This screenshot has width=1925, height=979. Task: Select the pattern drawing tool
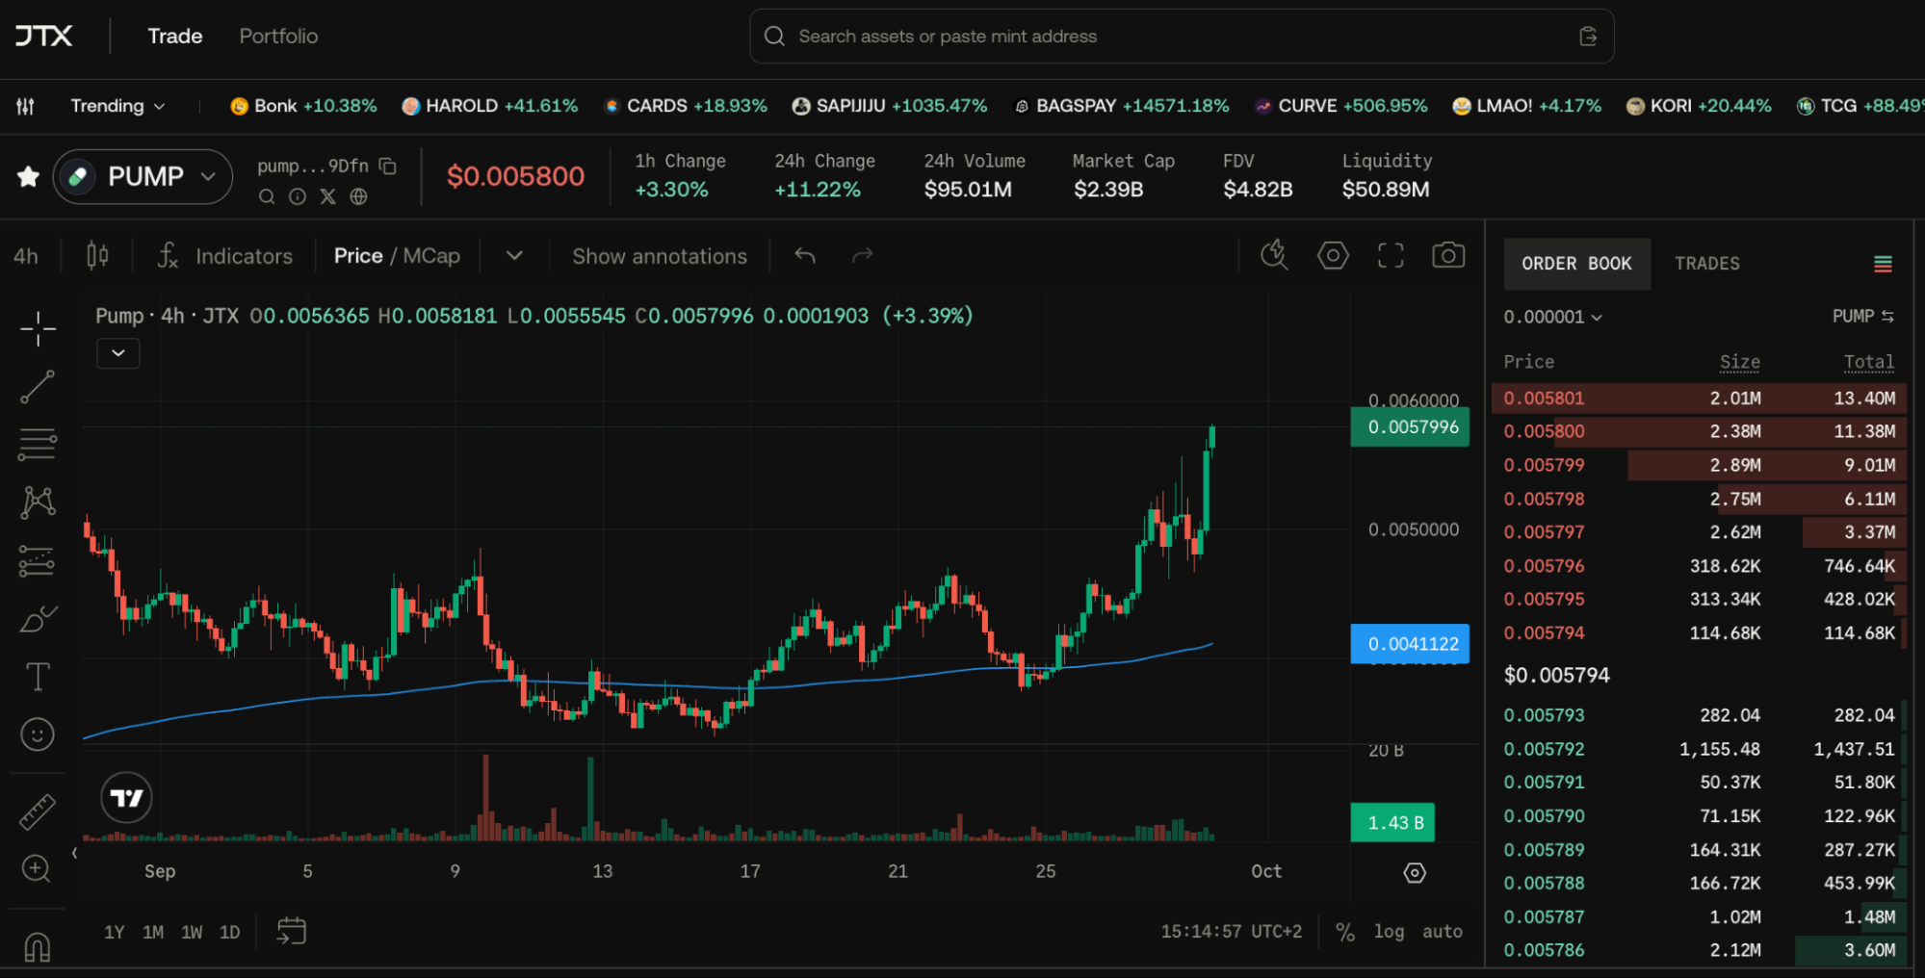38,502
